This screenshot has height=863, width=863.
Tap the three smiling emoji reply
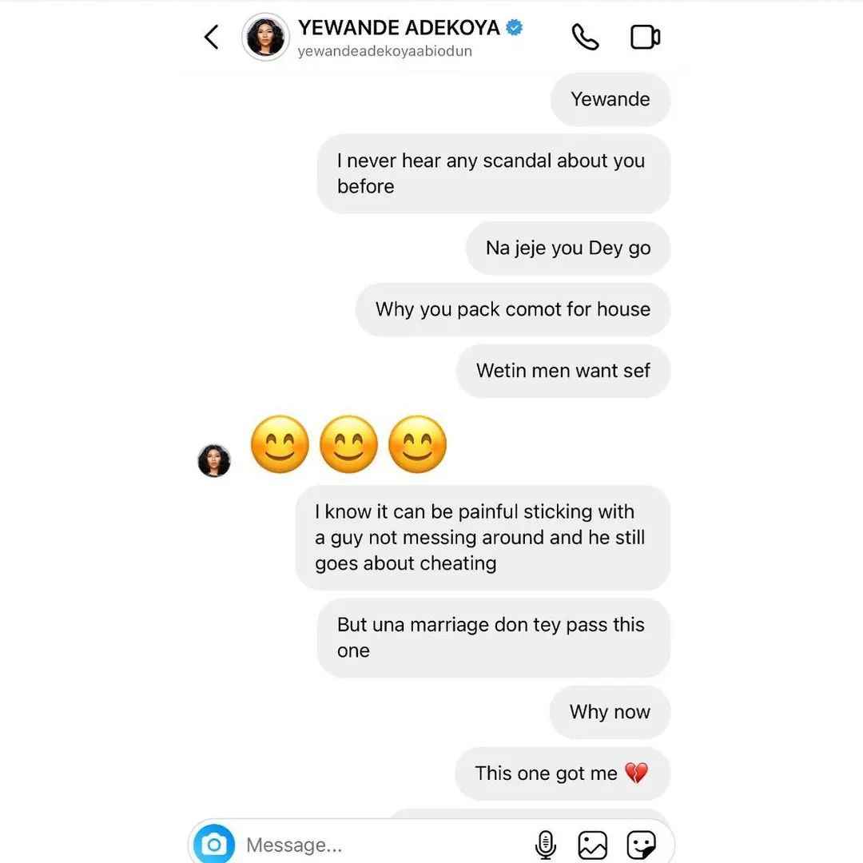coord(348,444)
